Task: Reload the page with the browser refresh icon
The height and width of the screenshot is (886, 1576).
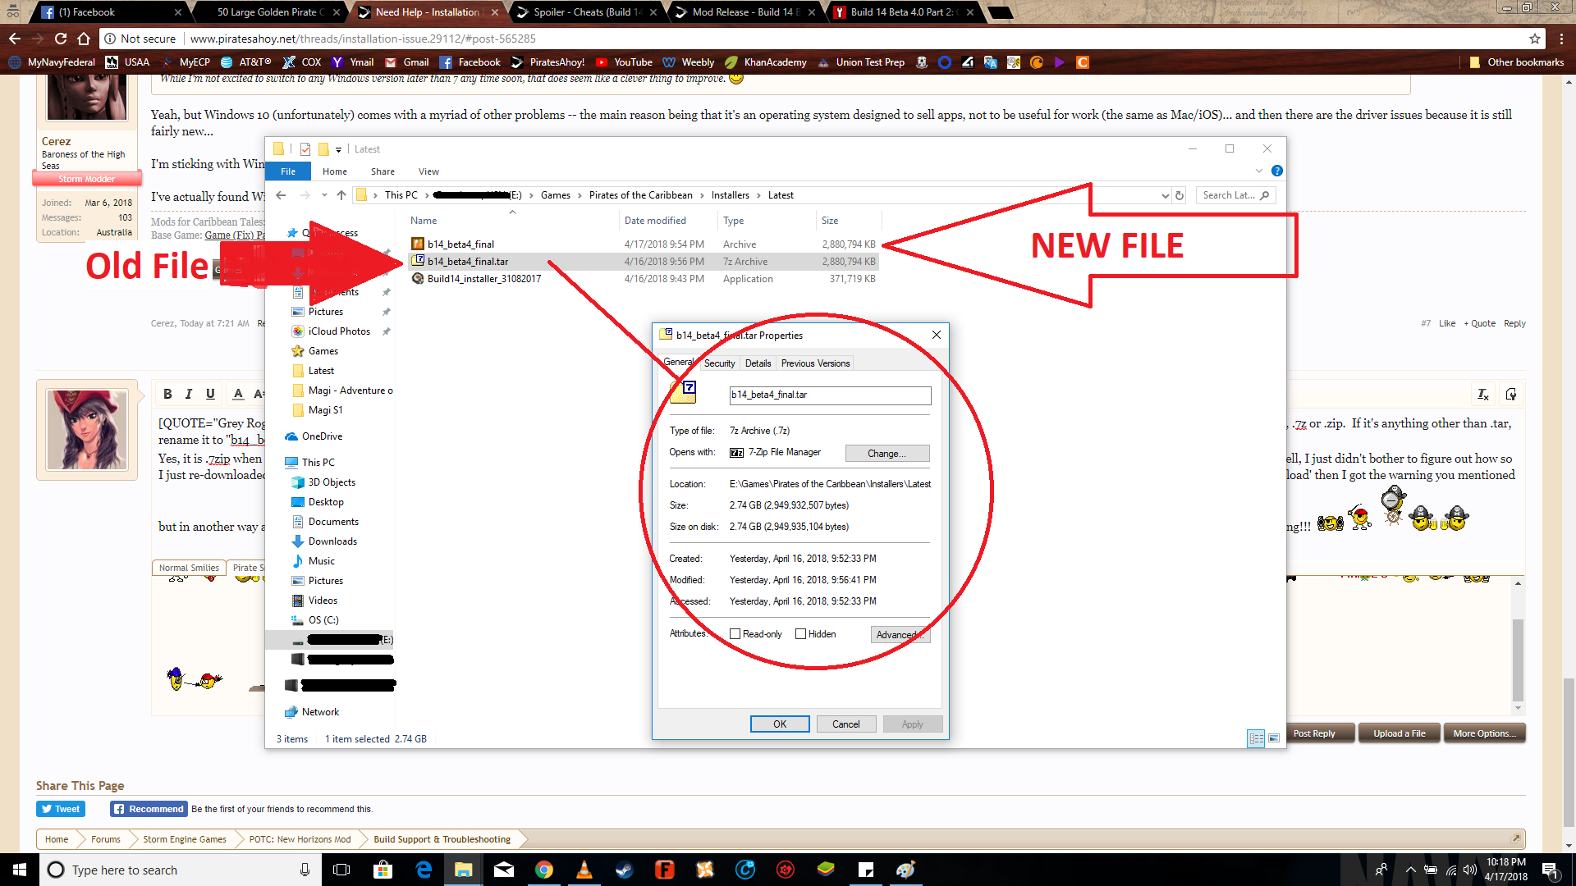Action: [60, 39]
